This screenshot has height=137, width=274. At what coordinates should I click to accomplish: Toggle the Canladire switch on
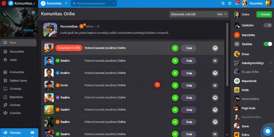268,25
